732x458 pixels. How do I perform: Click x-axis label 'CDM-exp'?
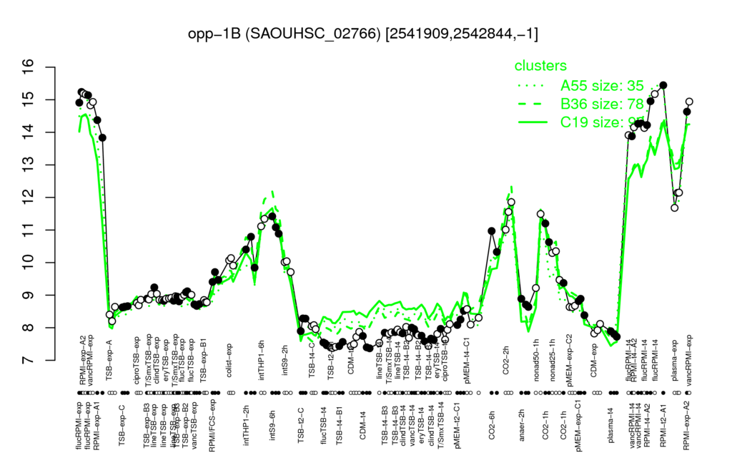pyautogui.click(x=594, y=361)
